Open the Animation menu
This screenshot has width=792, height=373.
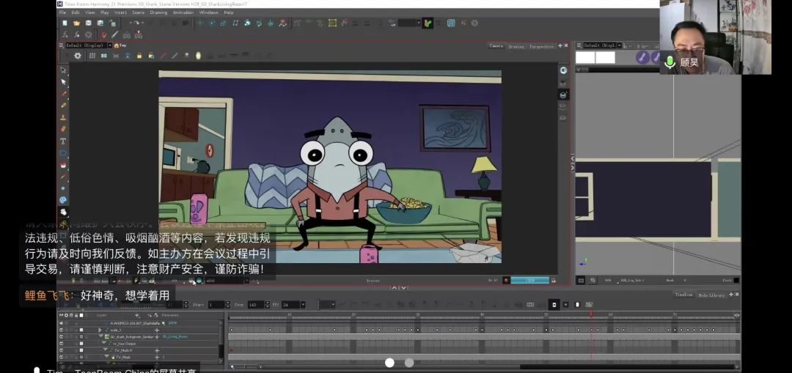(183, 12)
